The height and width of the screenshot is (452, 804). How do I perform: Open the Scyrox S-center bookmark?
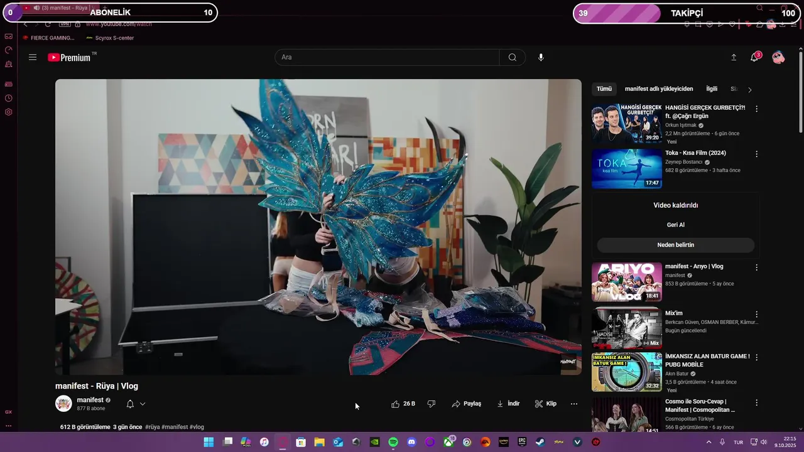(x=110, y=38)
